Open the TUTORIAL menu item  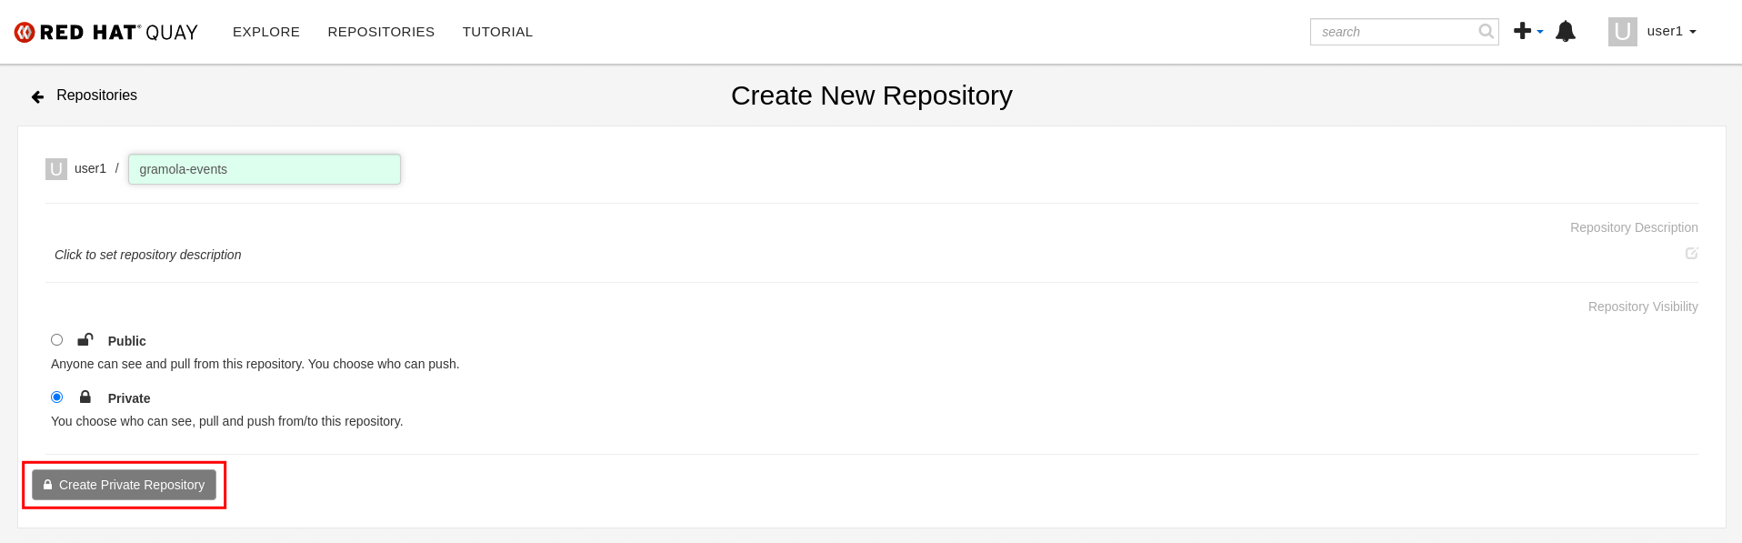click(x=497, y=31)
